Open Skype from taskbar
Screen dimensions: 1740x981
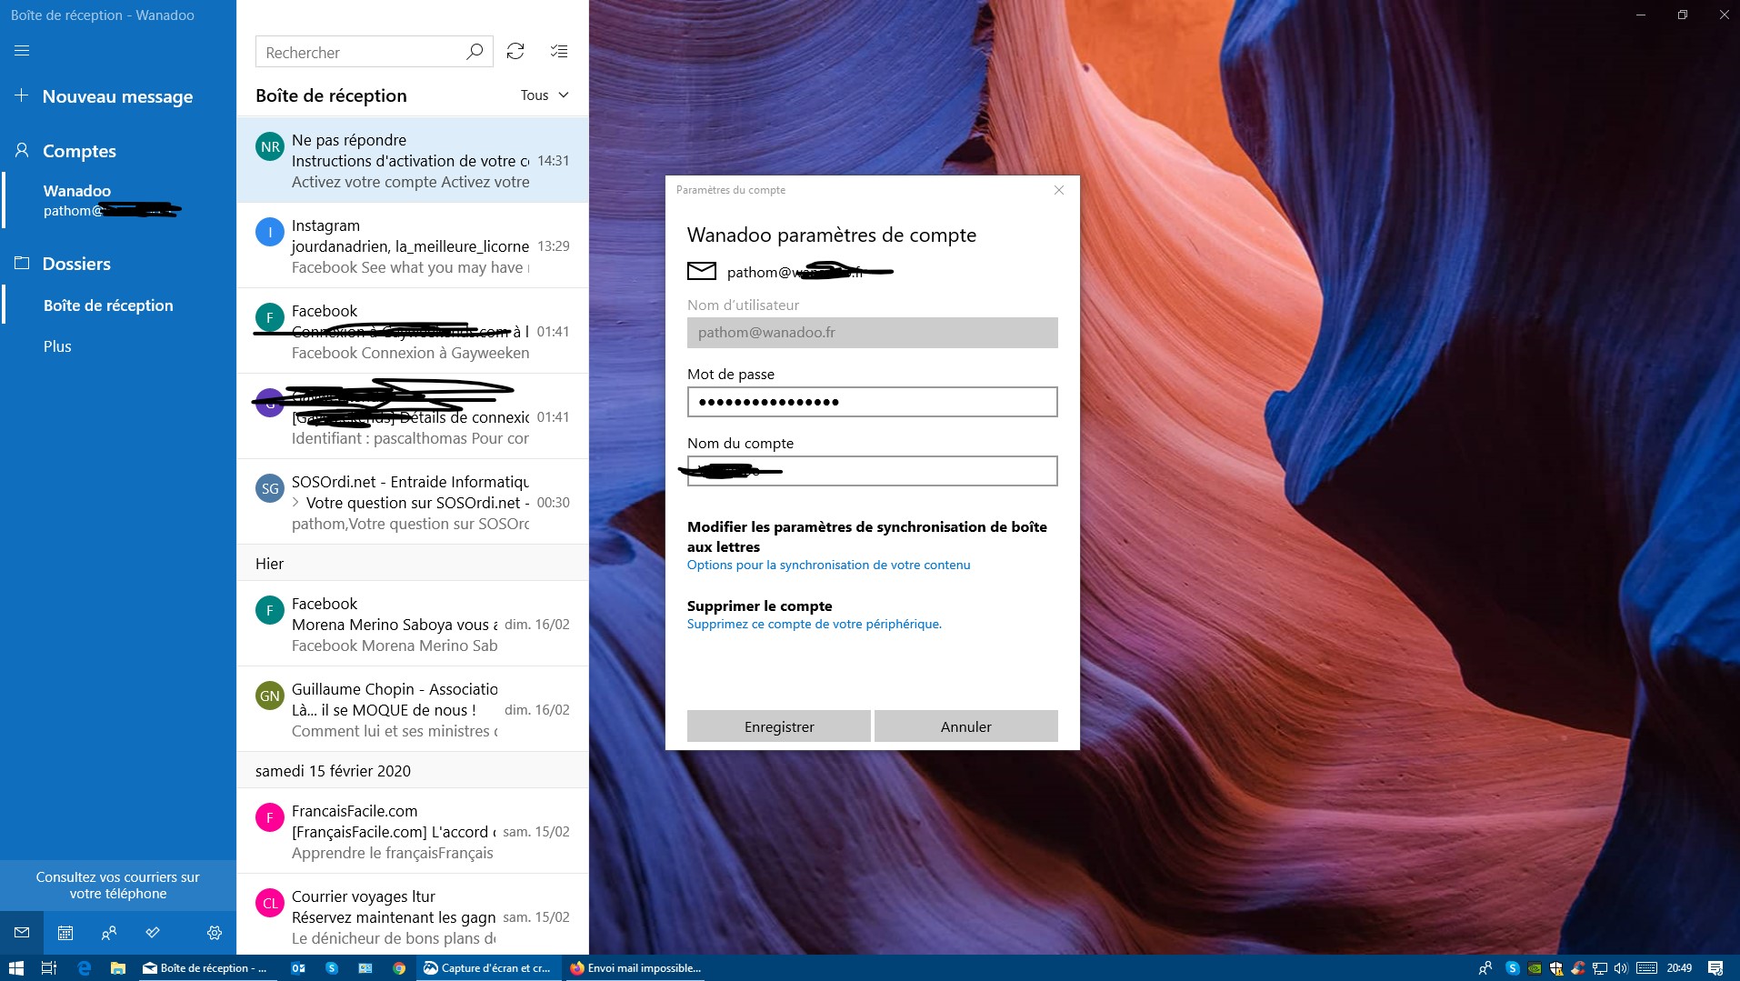click(332, 968)
